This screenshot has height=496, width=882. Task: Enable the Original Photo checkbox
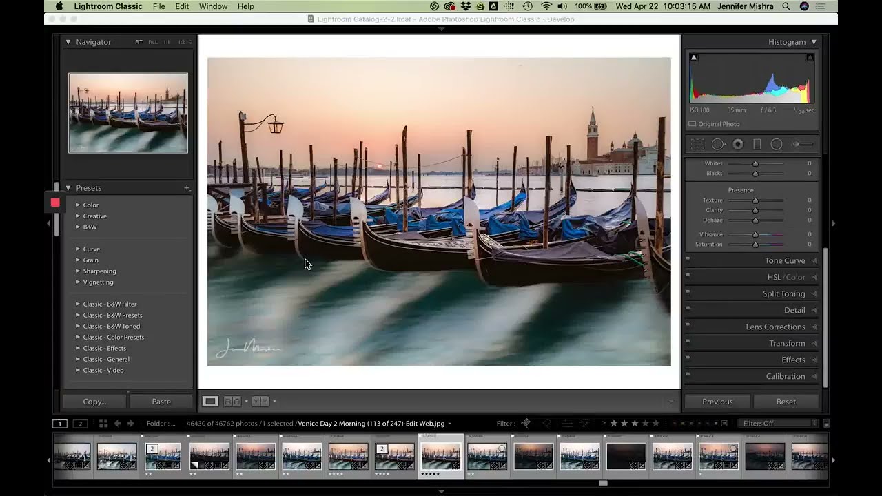click(692, 124)
